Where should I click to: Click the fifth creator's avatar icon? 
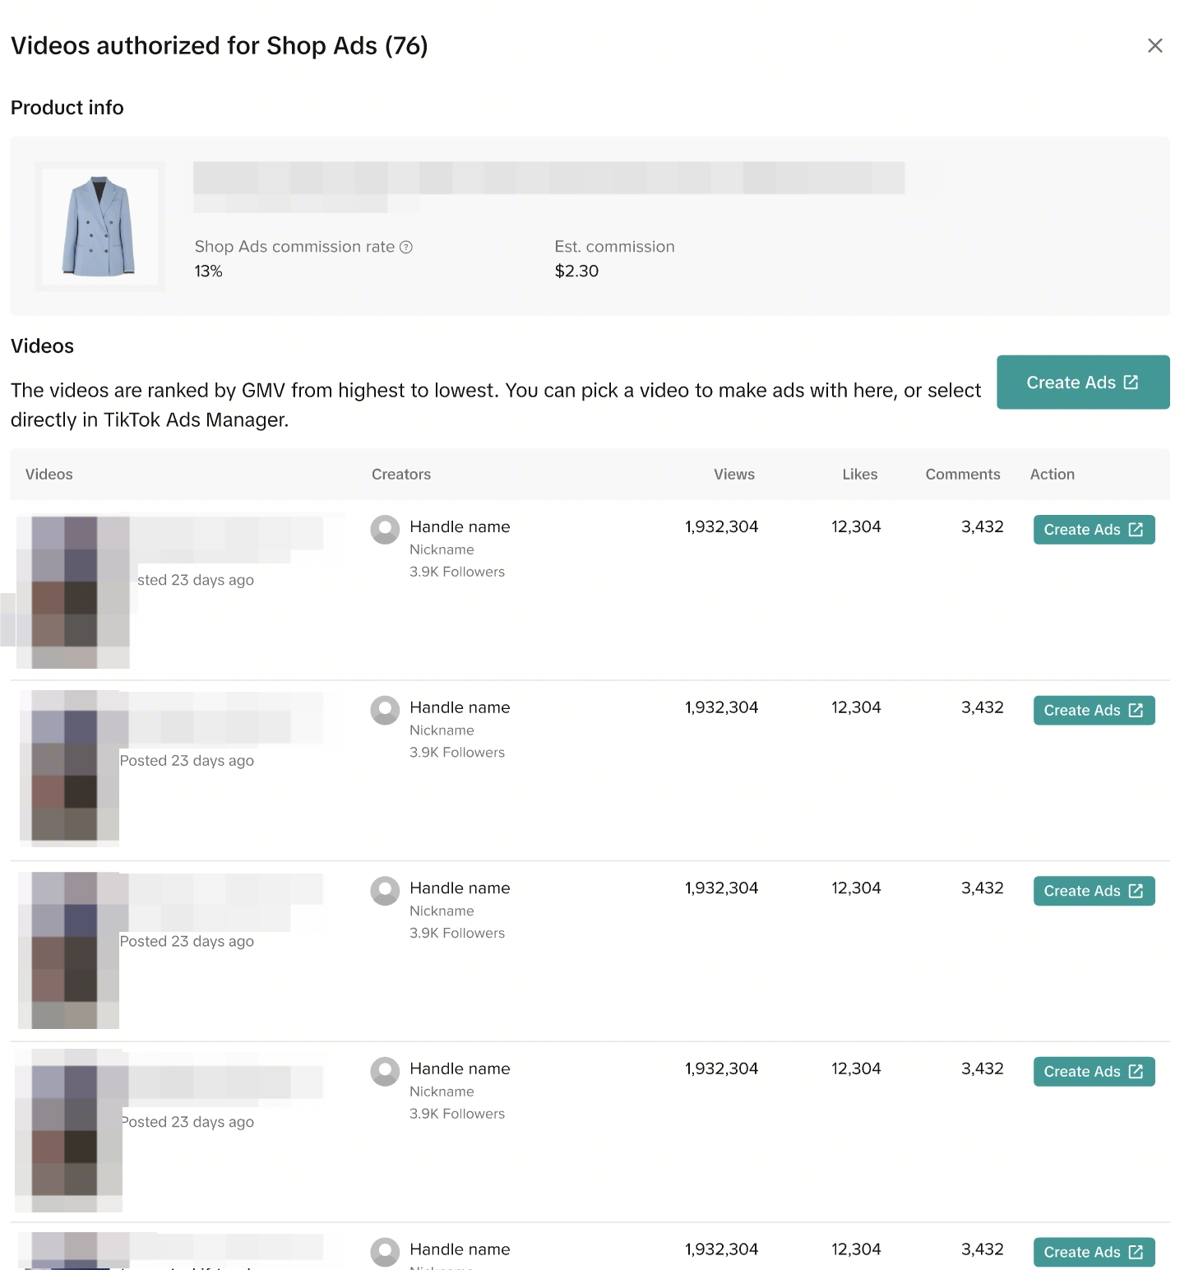(385, 1252)
